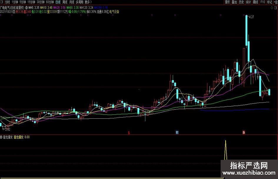The height and width of the screenshot is (179, 278).
Task: Click the yellow 潜龙爆发 signal spike
Action: tap(226, 150)
